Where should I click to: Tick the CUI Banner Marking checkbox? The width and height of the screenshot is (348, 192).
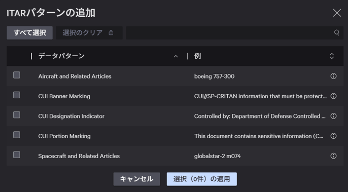tap(17, 95)
